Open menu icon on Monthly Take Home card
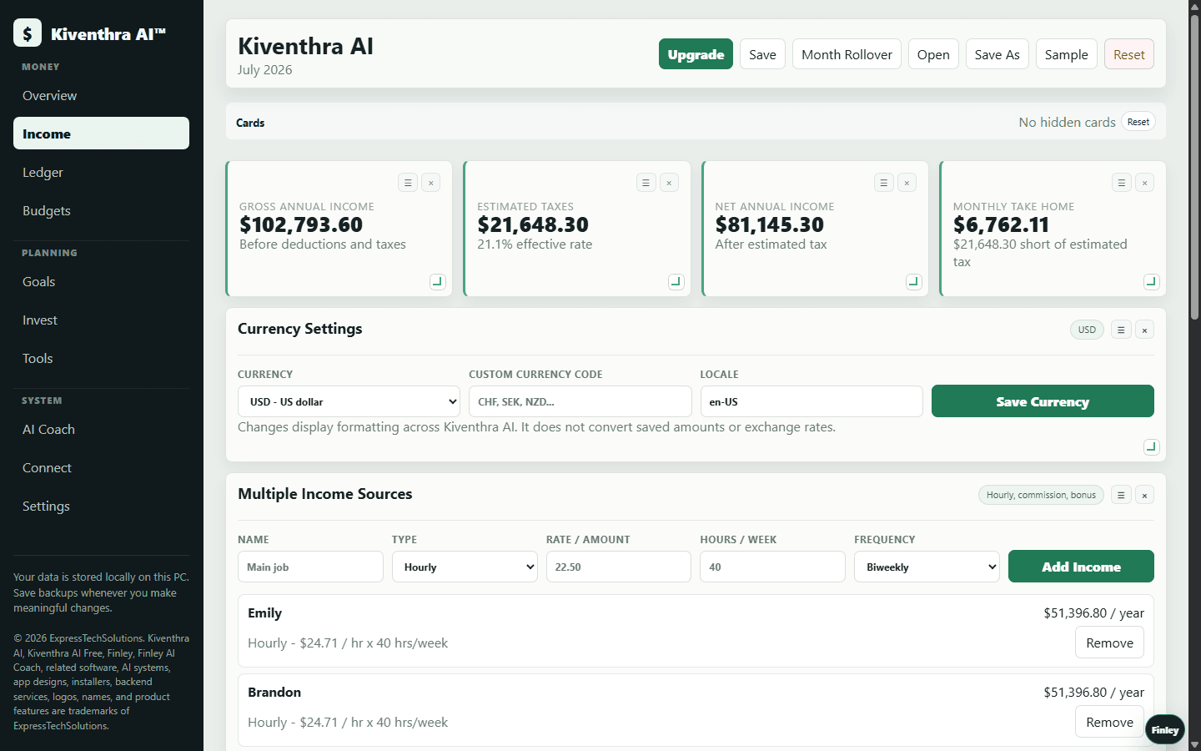The width and height of the screenshot is (1201, 751). pyautogui.click(x=1122, y=183)
